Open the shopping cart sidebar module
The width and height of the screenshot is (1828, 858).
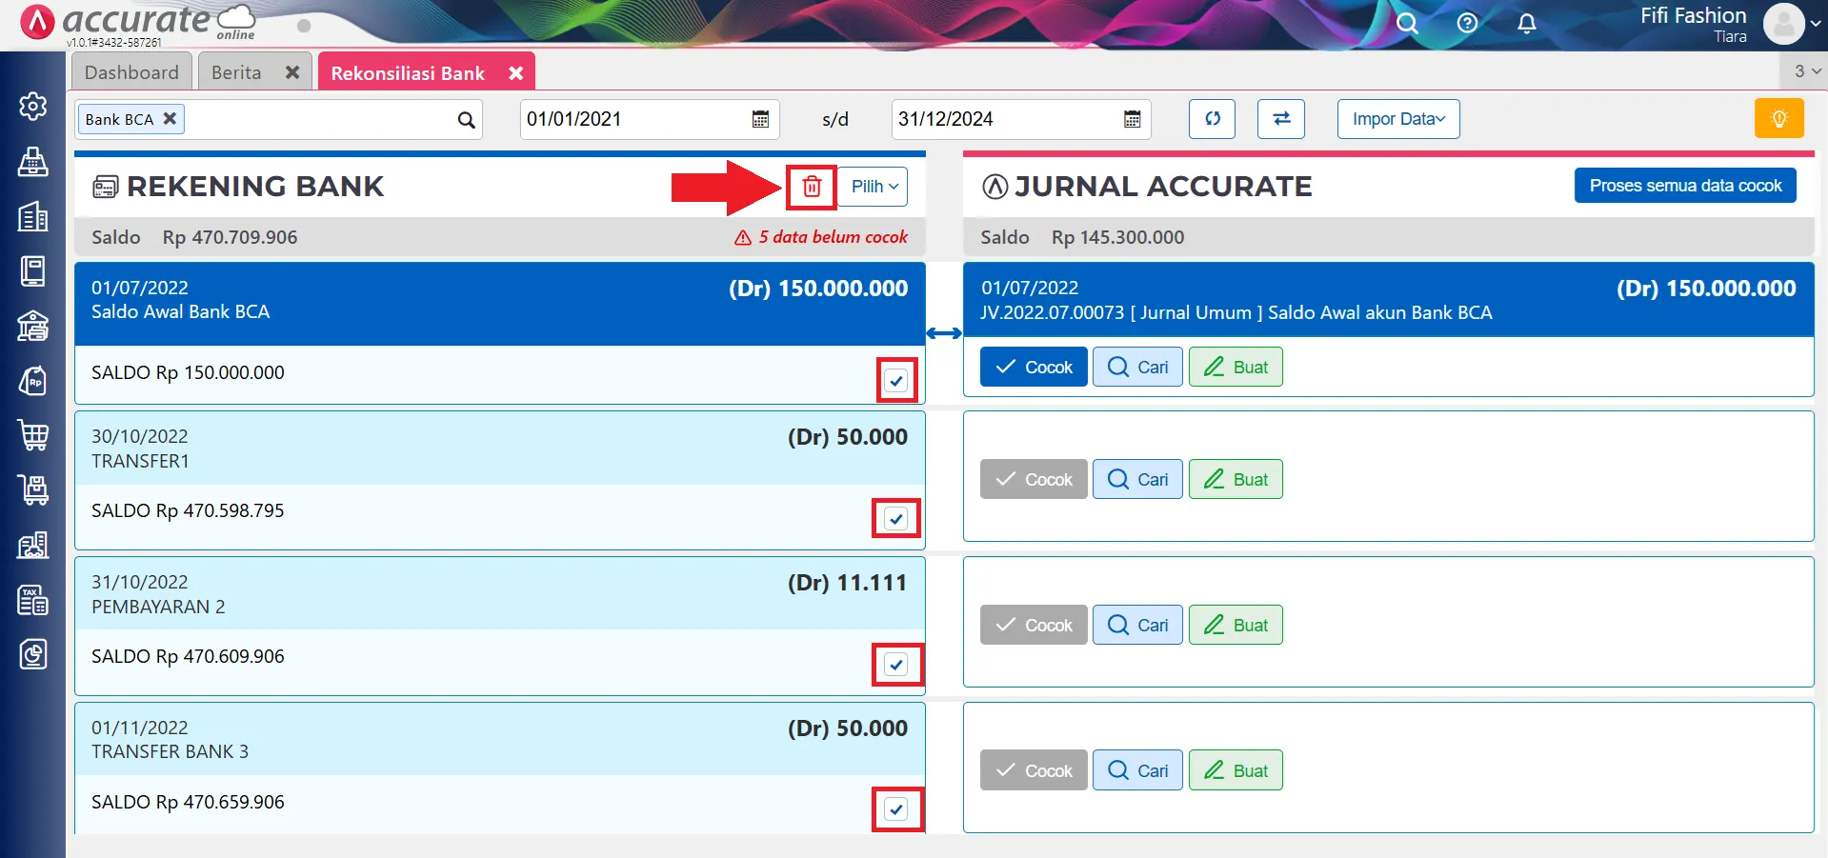tap(33, 435)
